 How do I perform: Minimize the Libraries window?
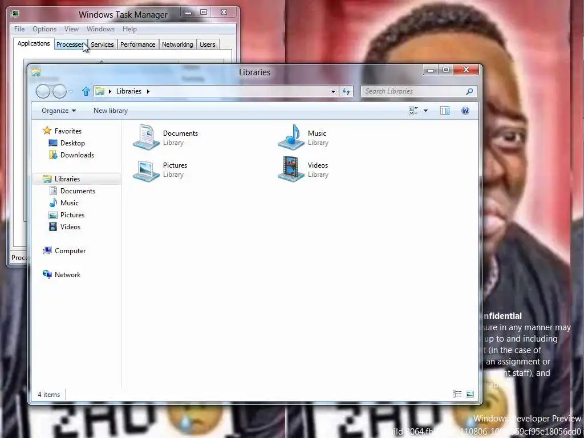(x=431, y=70)
